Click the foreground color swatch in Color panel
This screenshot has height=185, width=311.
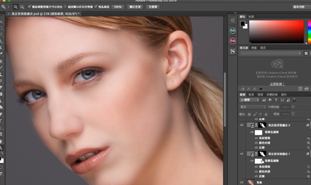[x=242, y=23]
